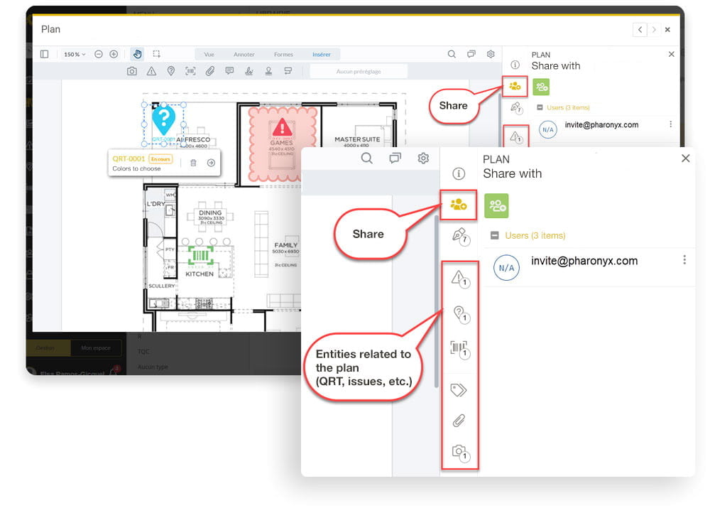The image size is (710, 523).
Task: Open the yellow Share tab in the enlarged inset
Action: 459,205
